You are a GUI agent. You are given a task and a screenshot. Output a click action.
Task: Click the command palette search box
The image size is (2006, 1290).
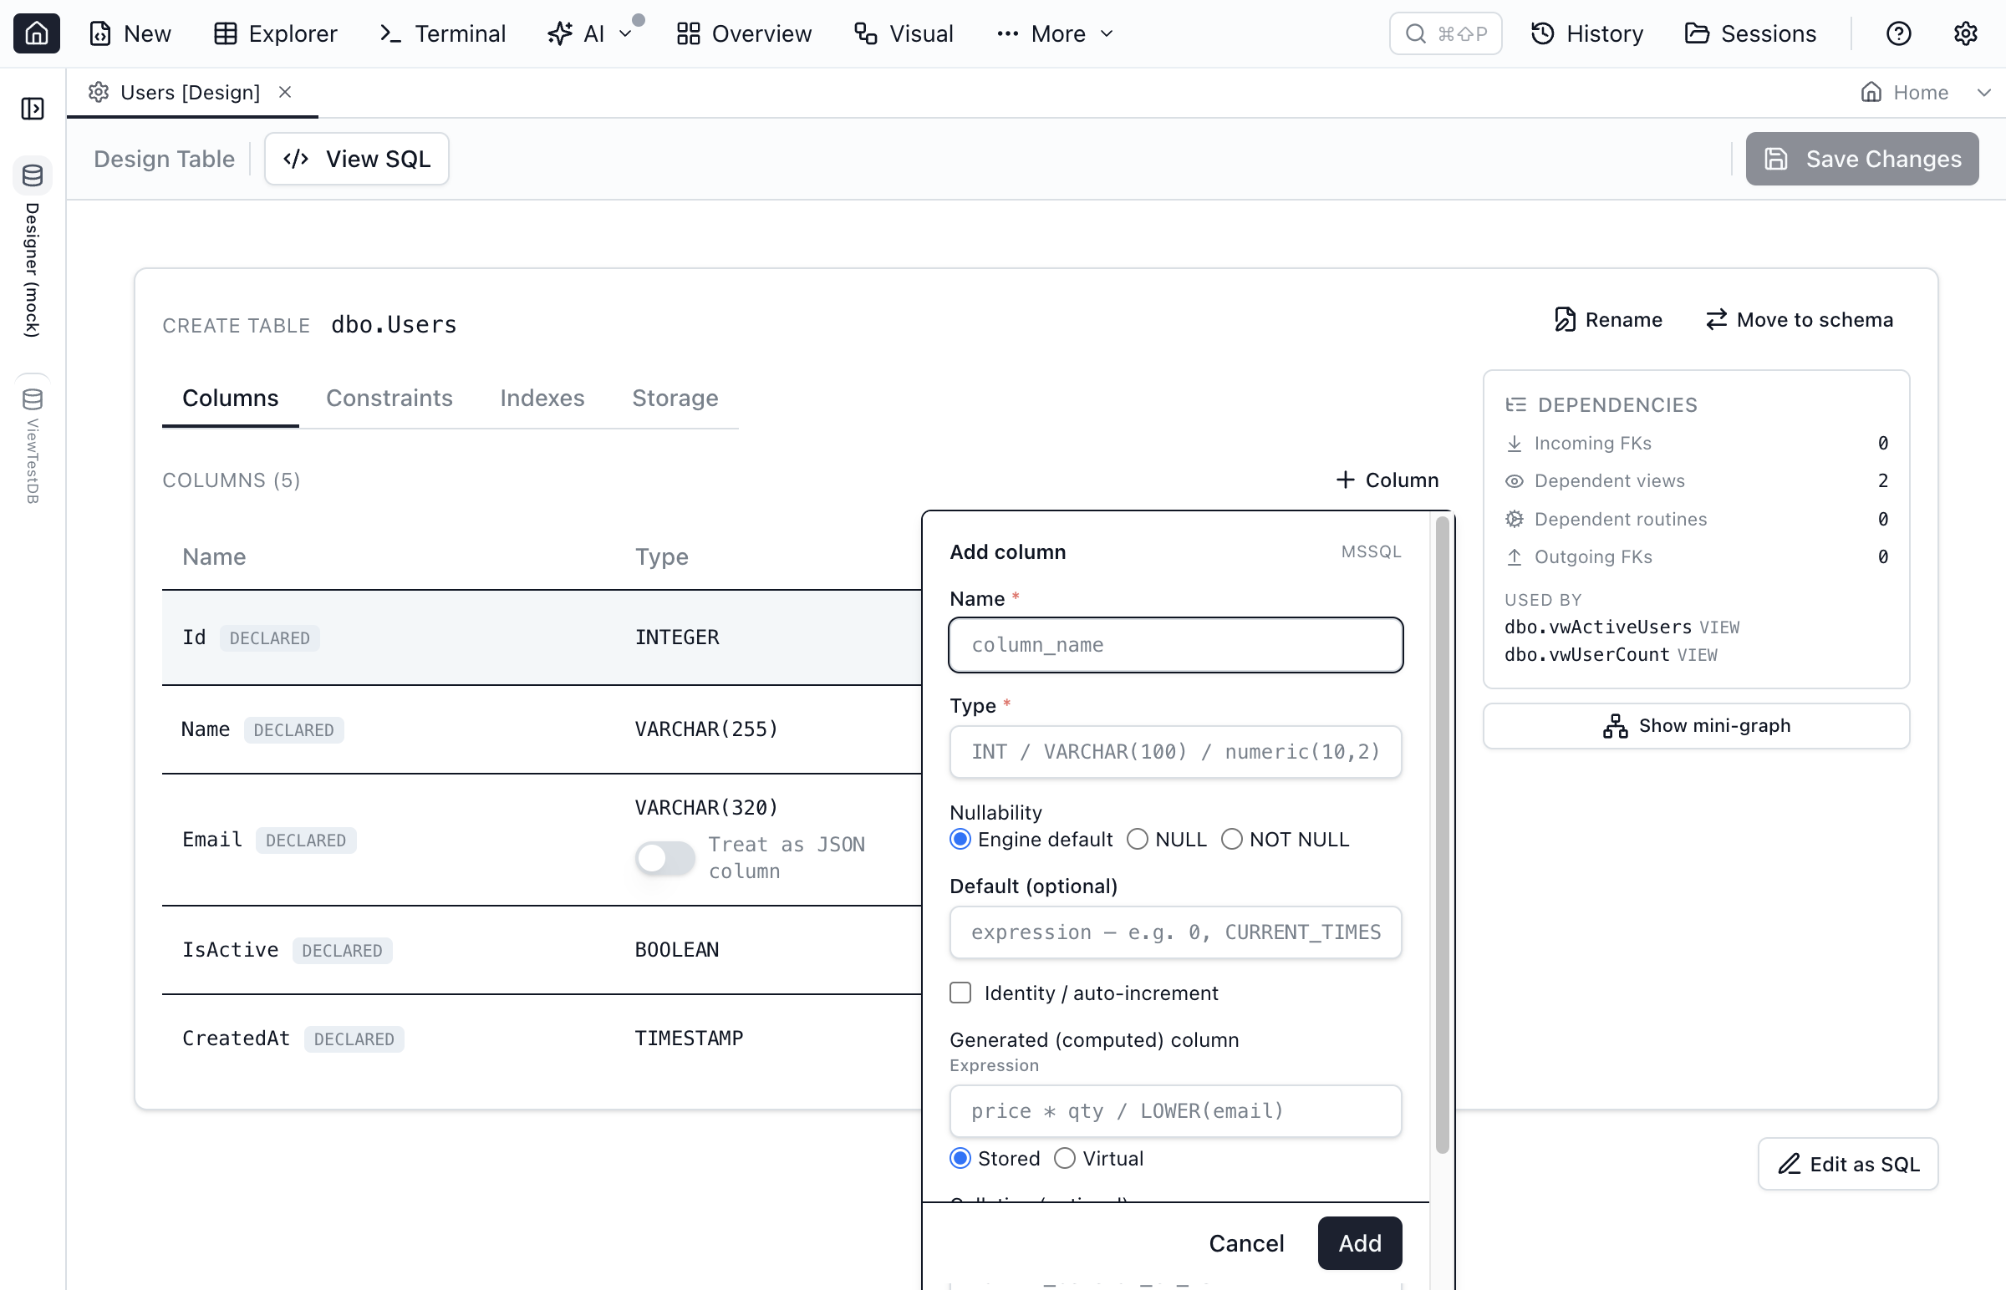point(1444,33)
